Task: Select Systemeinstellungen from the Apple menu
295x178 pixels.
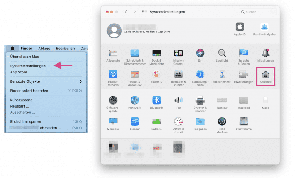Action: tap(30, 66)
